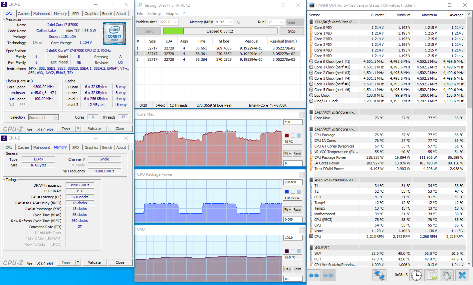Screen dimensions: 473x285
Task: Start logging with the sheet-plus icon
Action: coord(432,275)
